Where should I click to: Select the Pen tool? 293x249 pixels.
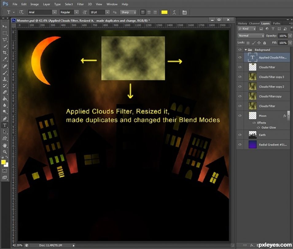tap(5, 119)
